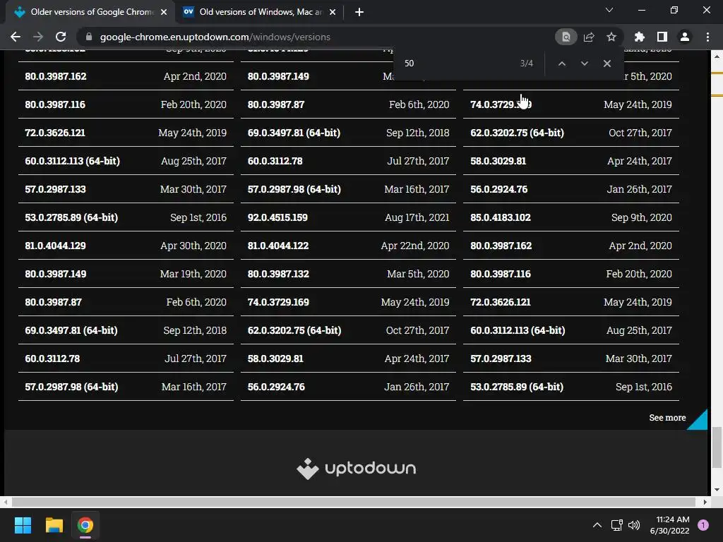Image resolution: width=723 pixels, height=542 pixels.
Task: Open version 58.0.3029.81 in third column
Action: coord(570,161)
